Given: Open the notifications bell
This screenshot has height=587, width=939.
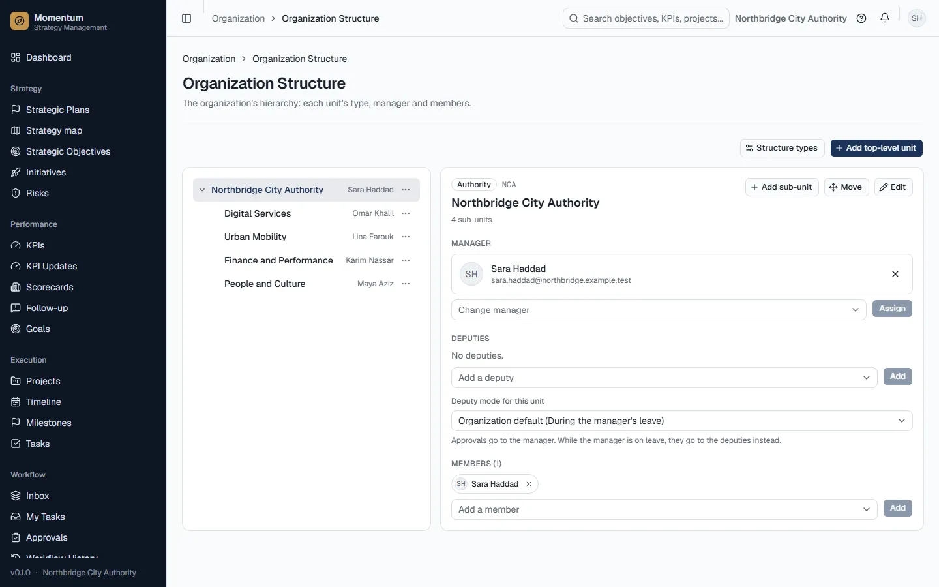Looking at the screenshot, I should point(885,18).
